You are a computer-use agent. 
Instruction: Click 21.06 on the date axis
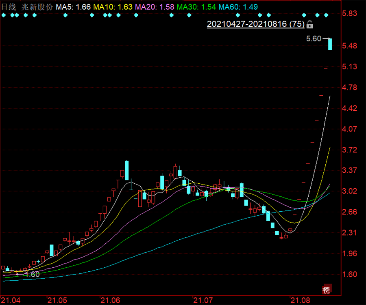110,301
